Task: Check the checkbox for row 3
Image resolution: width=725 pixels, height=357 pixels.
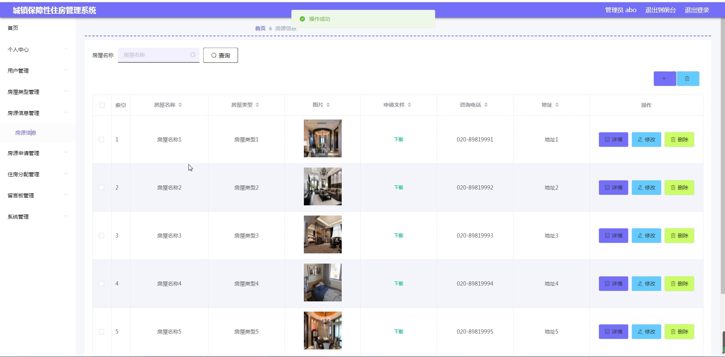Action: 101,236
